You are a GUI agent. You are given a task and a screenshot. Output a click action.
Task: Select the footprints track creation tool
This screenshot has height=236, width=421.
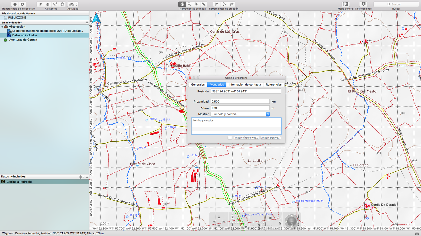click(232, 4)
